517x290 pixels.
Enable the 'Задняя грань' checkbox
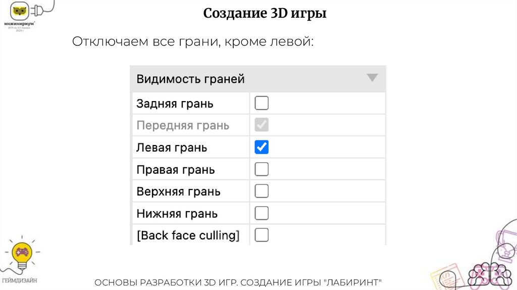(262, 104)
